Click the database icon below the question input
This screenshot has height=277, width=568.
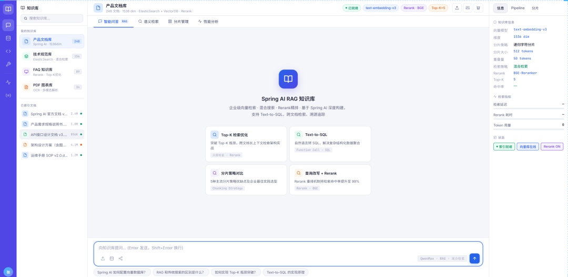(x=111, y=259)
